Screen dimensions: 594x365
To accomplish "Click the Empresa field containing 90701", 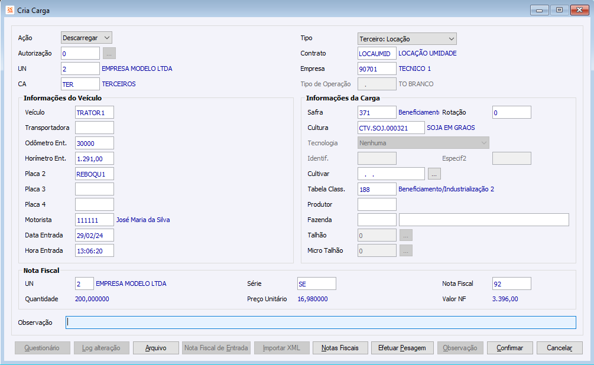I will pyautogui.click(x=377, y=69).
